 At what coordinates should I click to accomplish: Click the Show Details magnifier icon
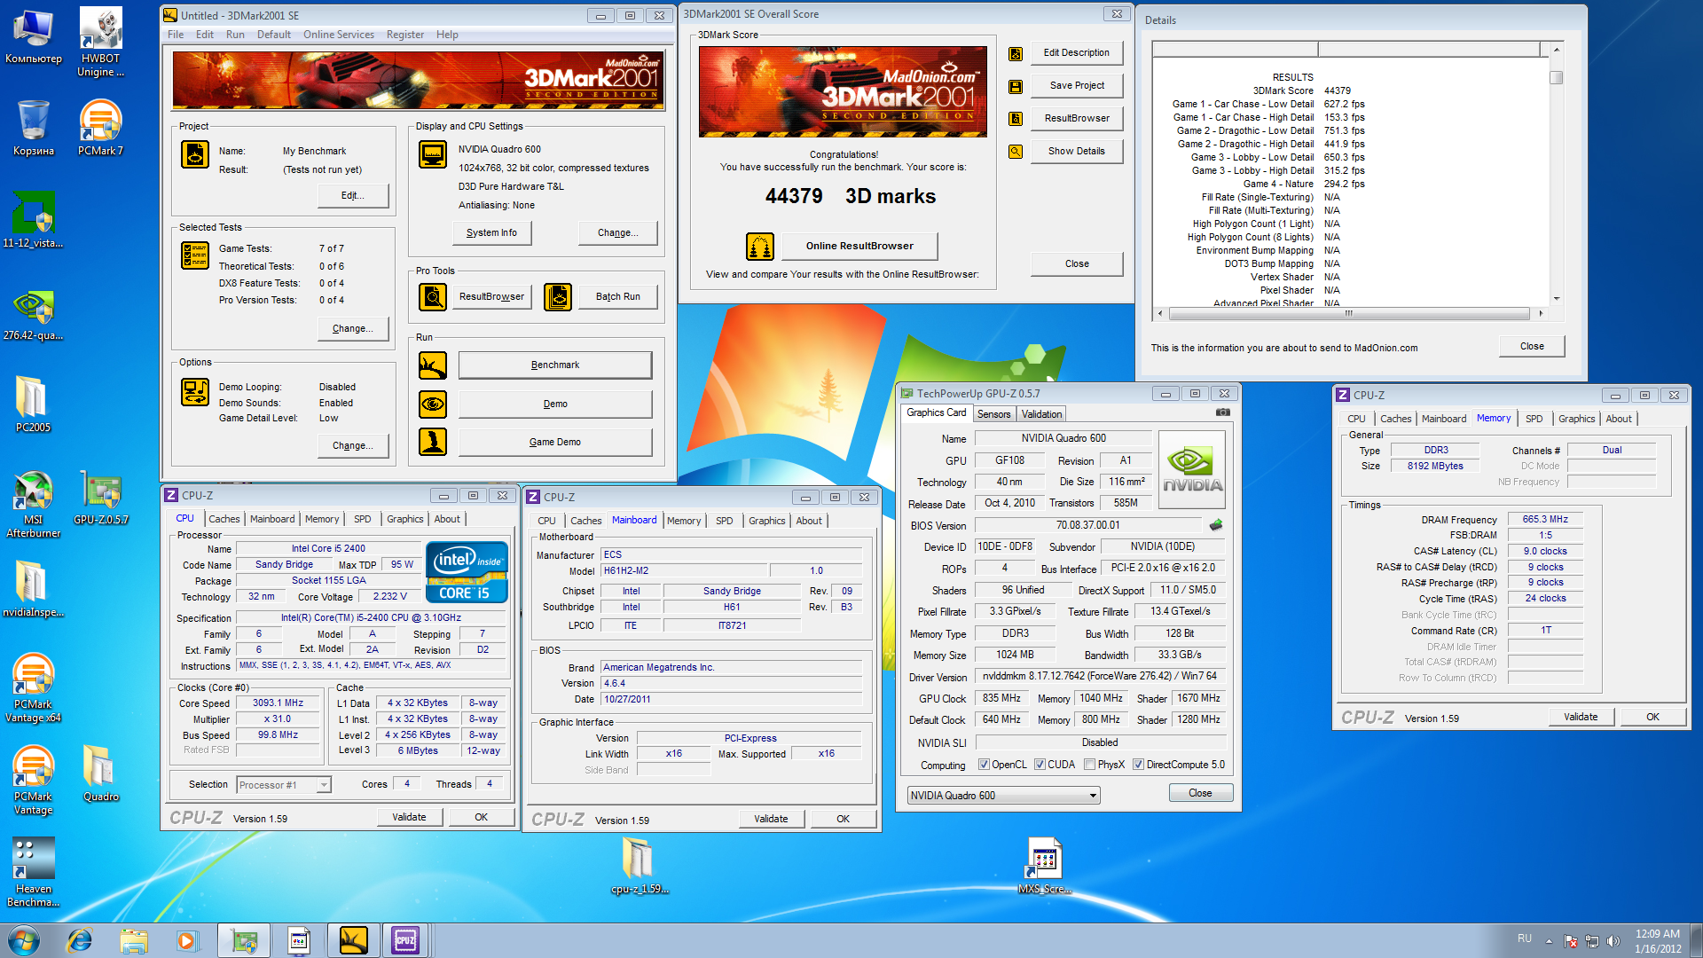coord(1016,152)
